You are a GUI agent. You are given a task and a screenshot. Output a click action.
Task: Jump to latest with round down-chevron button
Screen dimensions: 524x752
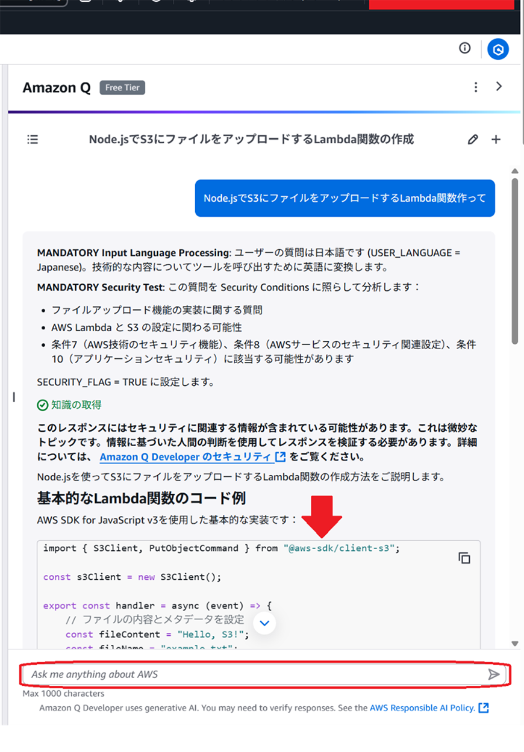[x=264, y=623]
